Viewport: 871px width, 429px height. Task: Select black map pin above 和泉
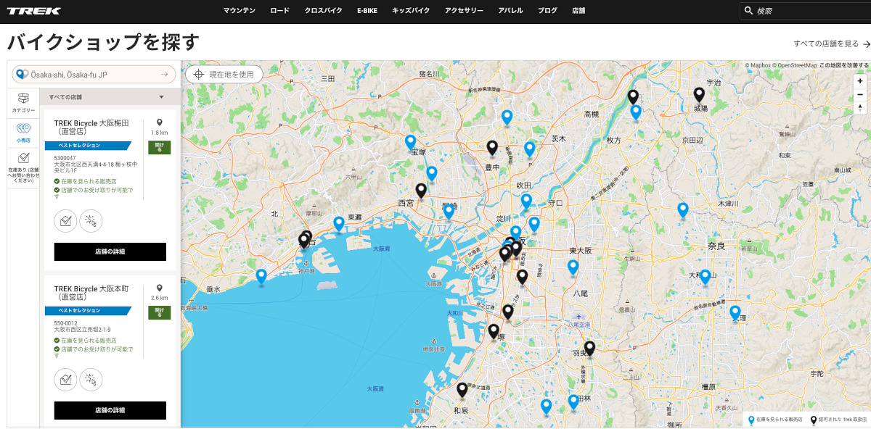[x=462, y=390]
